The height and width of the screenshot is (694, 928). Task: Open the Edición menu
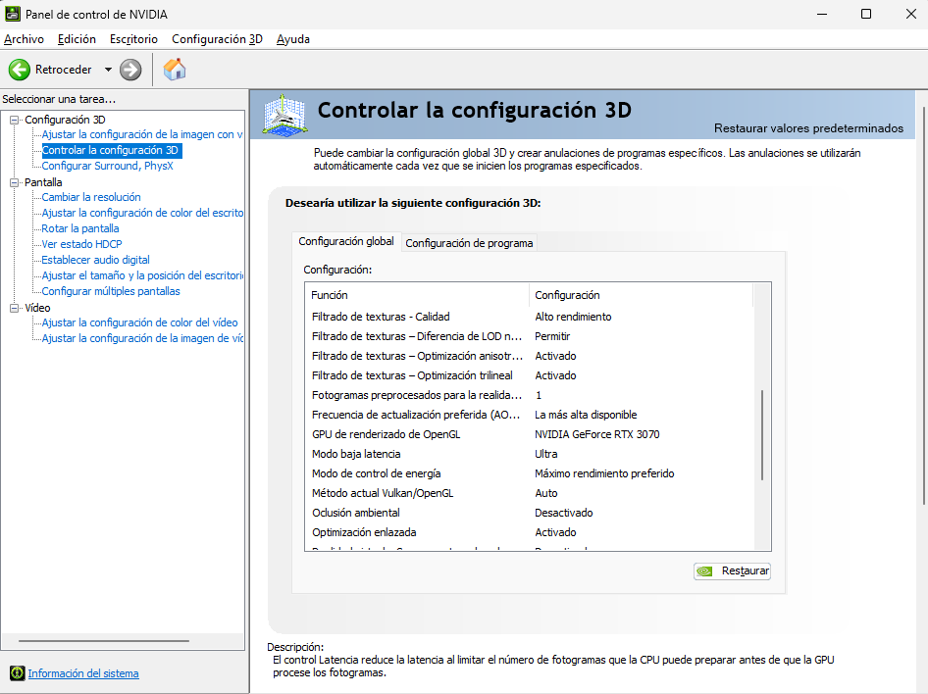tap(77, 39)
